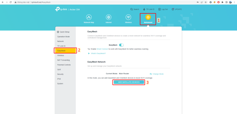Image resolution: width=237 pixels, height=114 pixels.
Task: Open the browser extensions puzzle icon
Action: 222,2
